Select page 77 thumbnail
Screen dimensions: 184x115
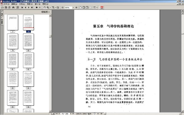[x=13, y=22]
